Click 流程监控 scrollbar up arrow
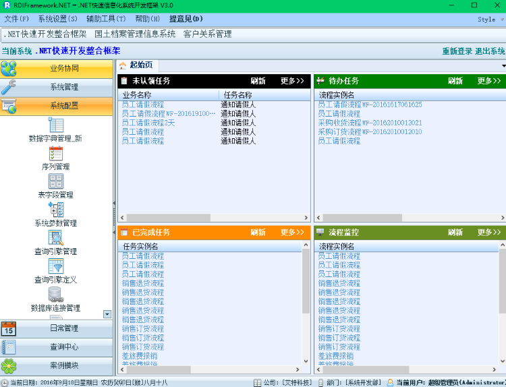 (503, 245)
